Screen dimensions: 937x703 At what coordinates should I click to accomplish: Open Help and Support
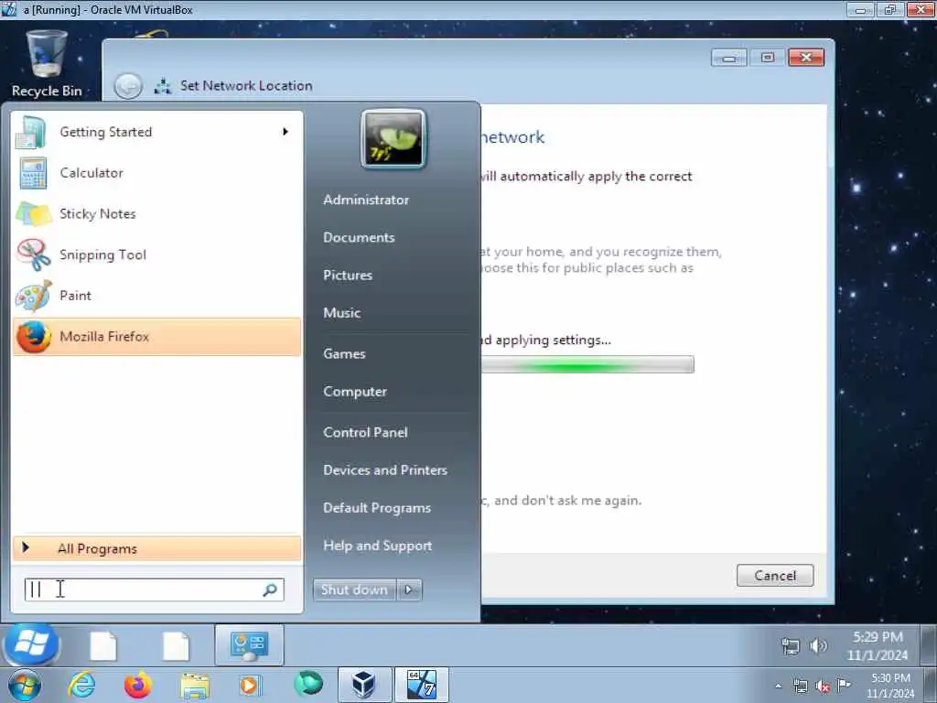pos(377,546)
